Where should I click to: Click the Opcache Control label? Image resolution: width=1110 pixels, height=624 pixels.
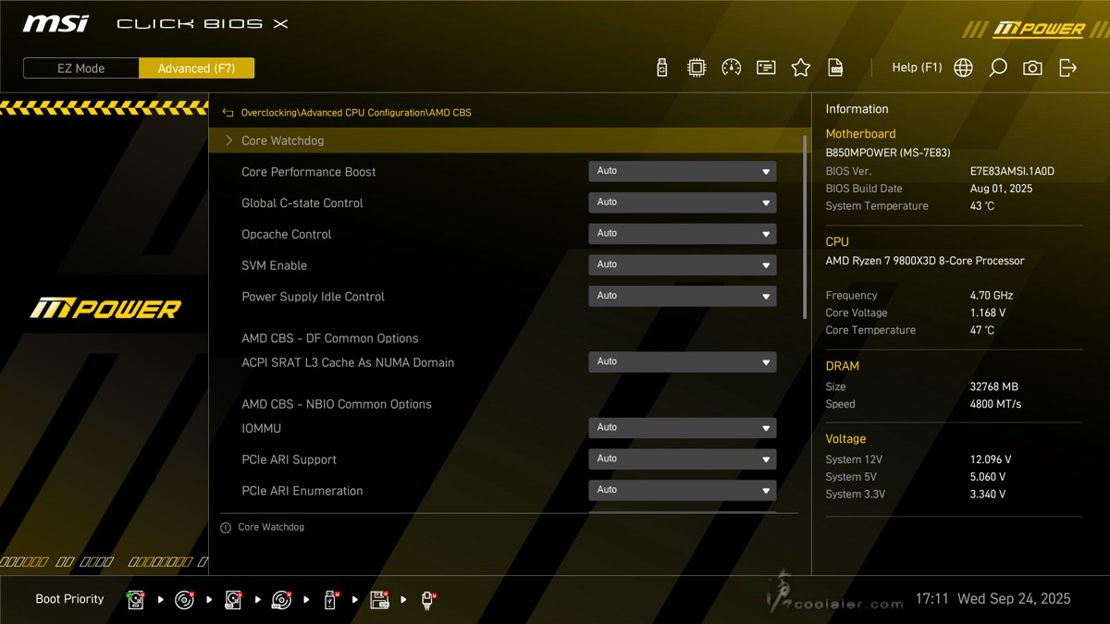coord(287,235)
